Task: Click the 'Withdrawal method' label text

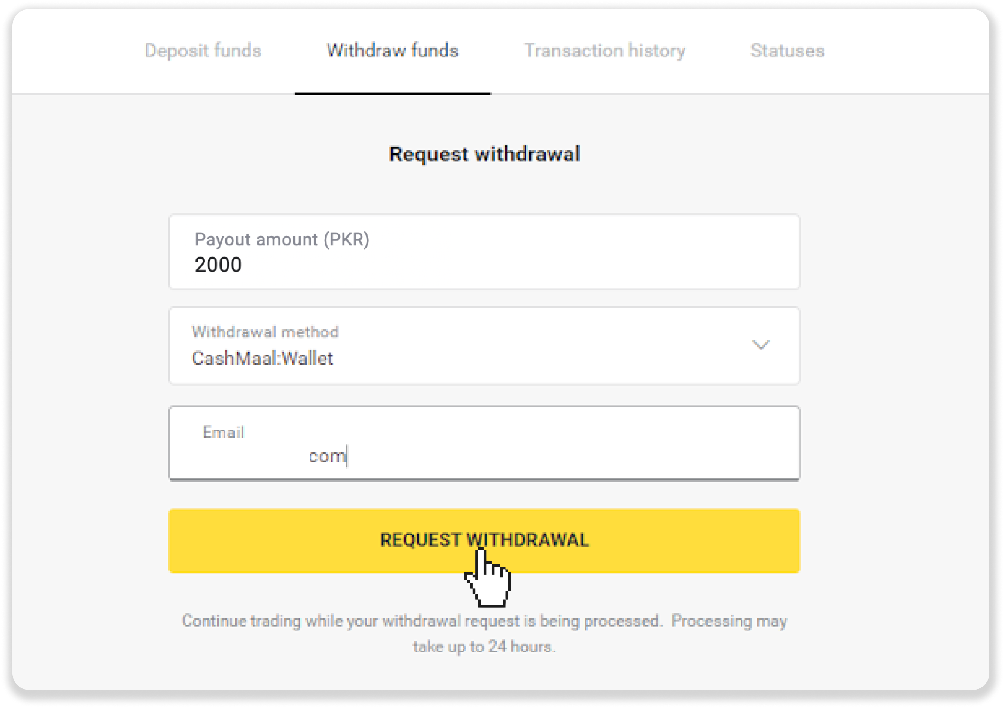Action: (x=265, y=332)
